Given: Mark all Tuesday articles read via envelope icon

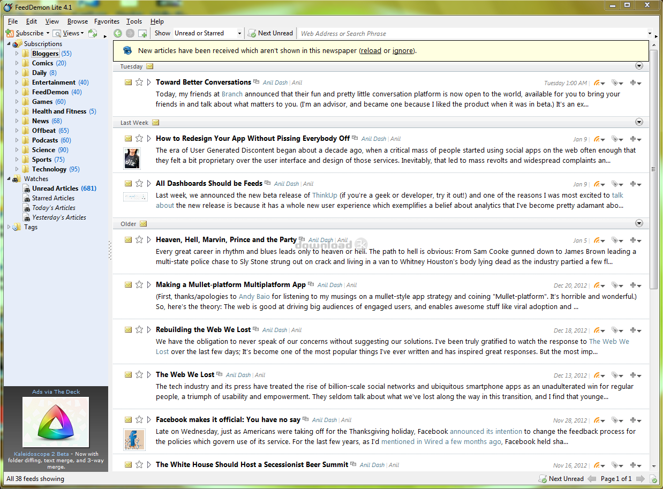Looking at the screenshot, I should point(150,66).
